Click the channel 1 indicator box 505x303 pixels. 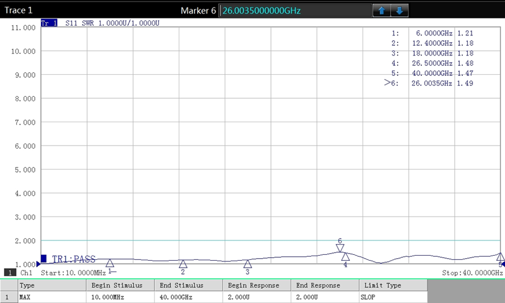point(10,273)
